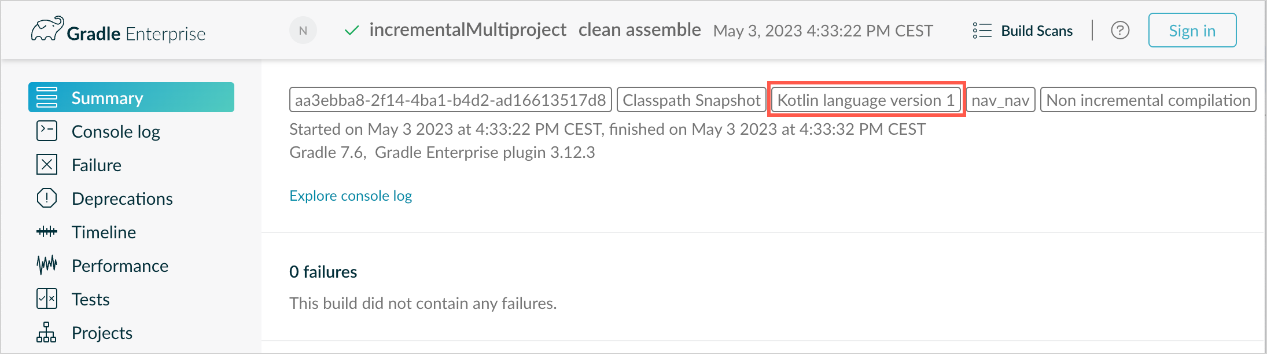Click the help question mark icon
Screen dimensions: 1267x354
click(x=1119, y=30)
